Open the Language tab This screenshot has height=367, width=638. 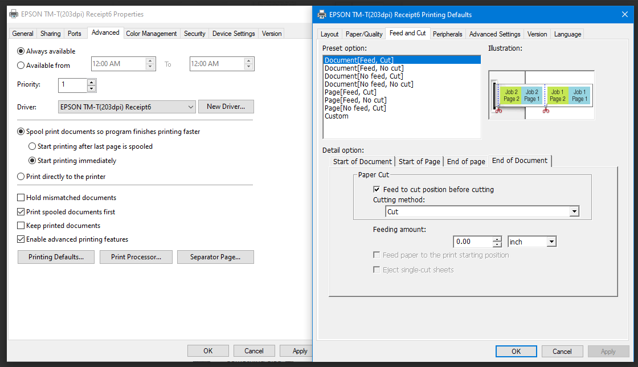(567, 34)
